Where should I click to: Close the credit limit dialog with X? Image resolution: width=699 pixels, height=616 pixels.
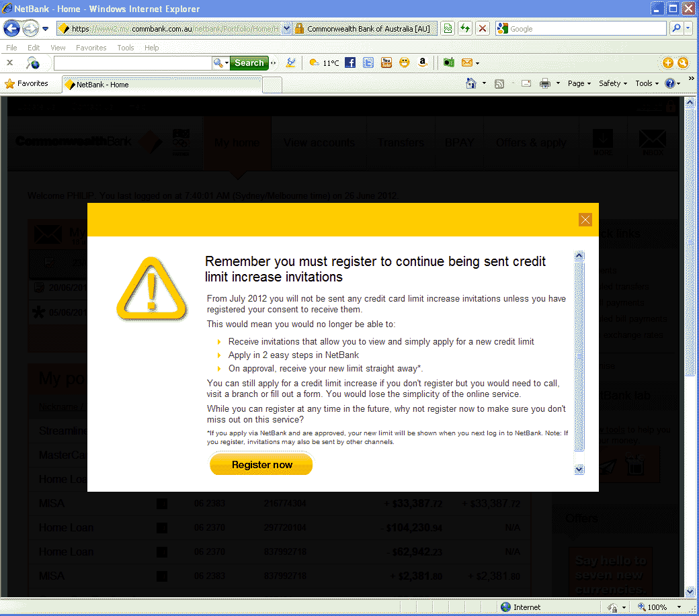(585, 220)
